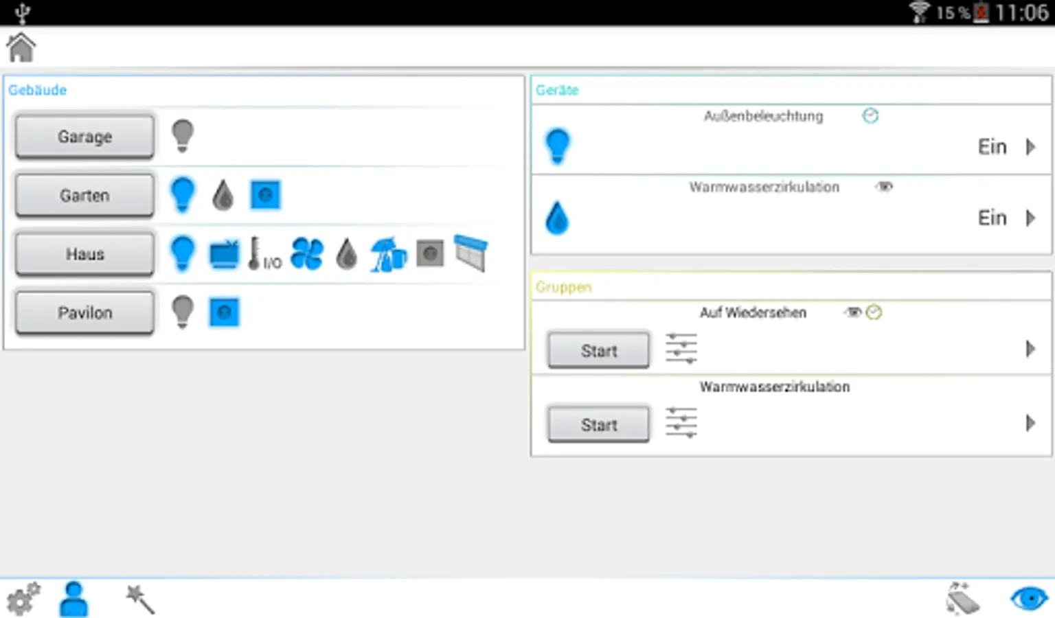Tap the Pavilon light bulb icon
1055x618 pixels.
pos(183,312)
